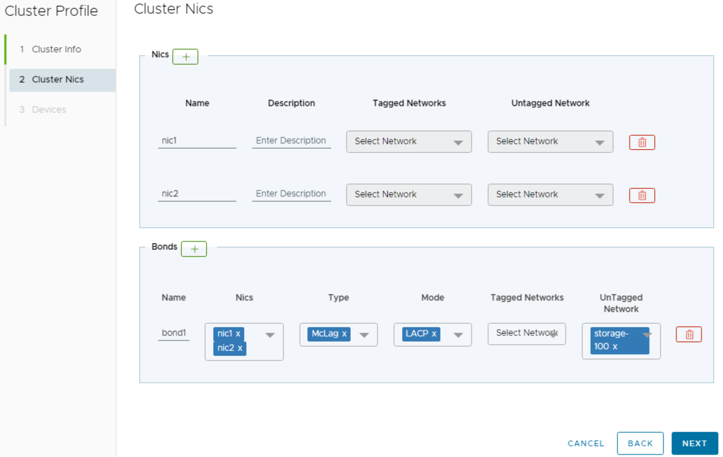The image size is (723, 457).
Task: Expand bond1 UnTagged Network dropdown arrow
Action: point(647,335)
